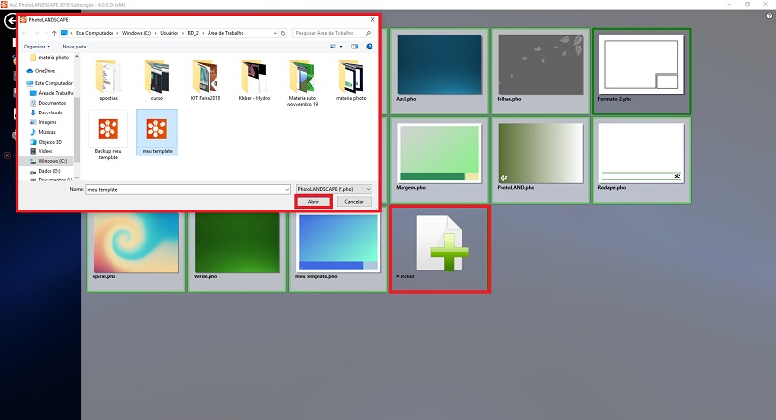The image size is (776, 420).
Task: Open the Nome filename dropdown arrow
Action: click(287, 189)
